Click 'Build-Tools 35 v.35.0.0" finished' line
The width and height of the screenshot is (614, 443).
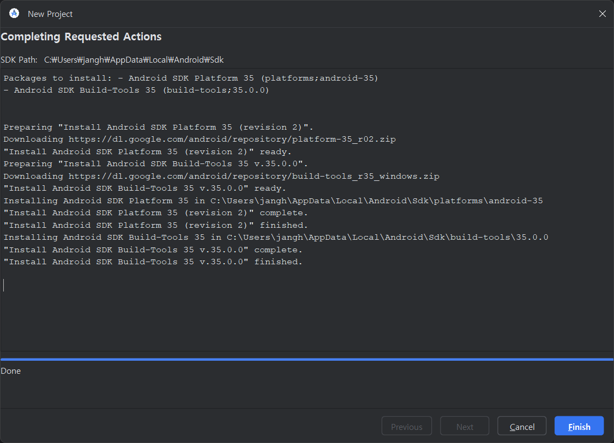coord(153,262)
